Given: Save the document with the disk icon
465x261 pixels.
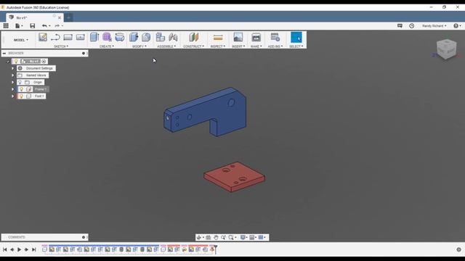Looking at the screenshot, I should click(x=32, y=26).
